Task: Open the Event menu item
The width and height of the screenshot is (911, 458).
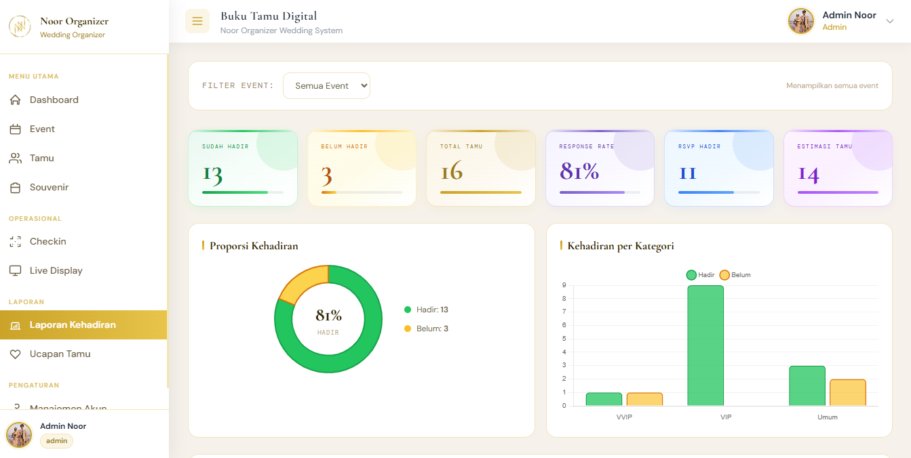Action: point(83,129)
